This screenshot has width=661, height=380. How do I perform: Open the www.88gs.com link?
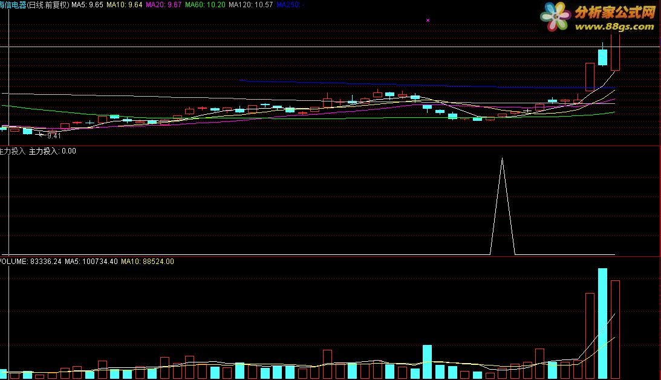[614, 27]
